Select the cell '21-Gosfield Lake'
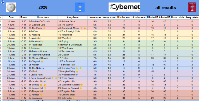Image resolution: width=199 pixels, height=101 pixels. pos(43,25)
